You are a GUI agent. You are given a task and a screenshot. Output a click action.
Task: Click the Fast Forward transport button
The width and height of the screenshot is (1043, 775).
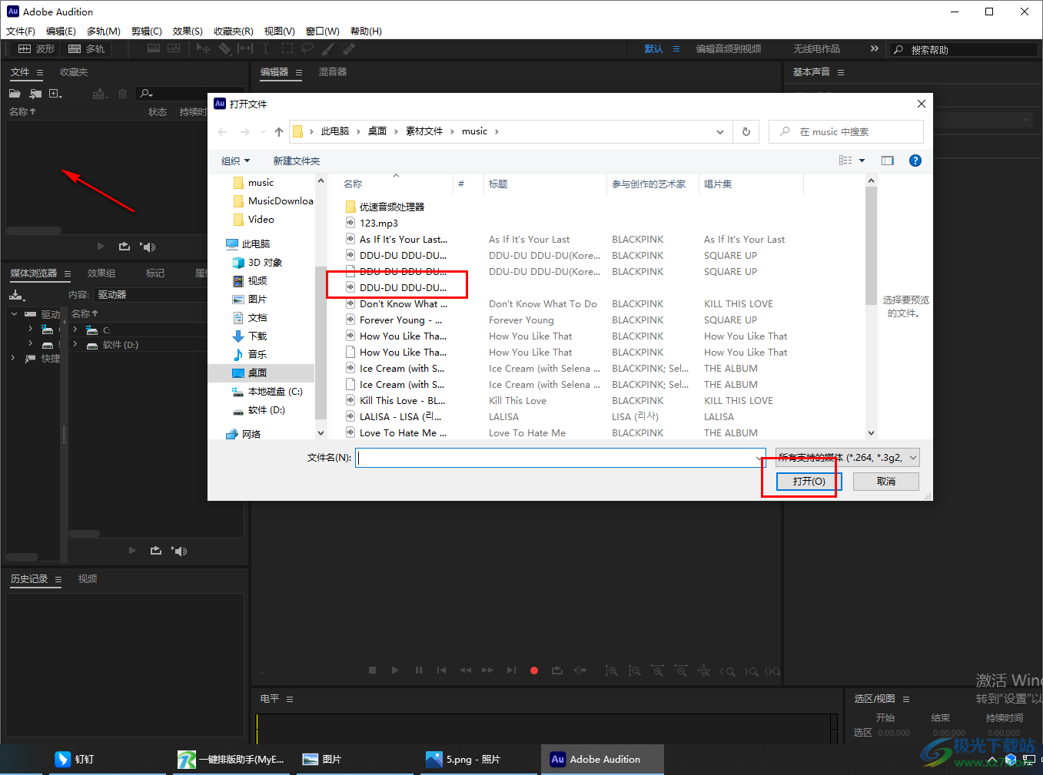(488, 671)
